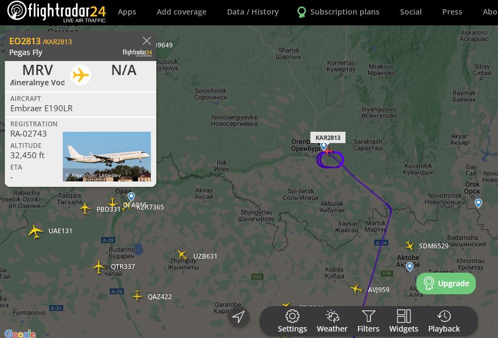Select the UAE131 aircraft on the map
Screen dimensions: 498x338
(35, 231)
